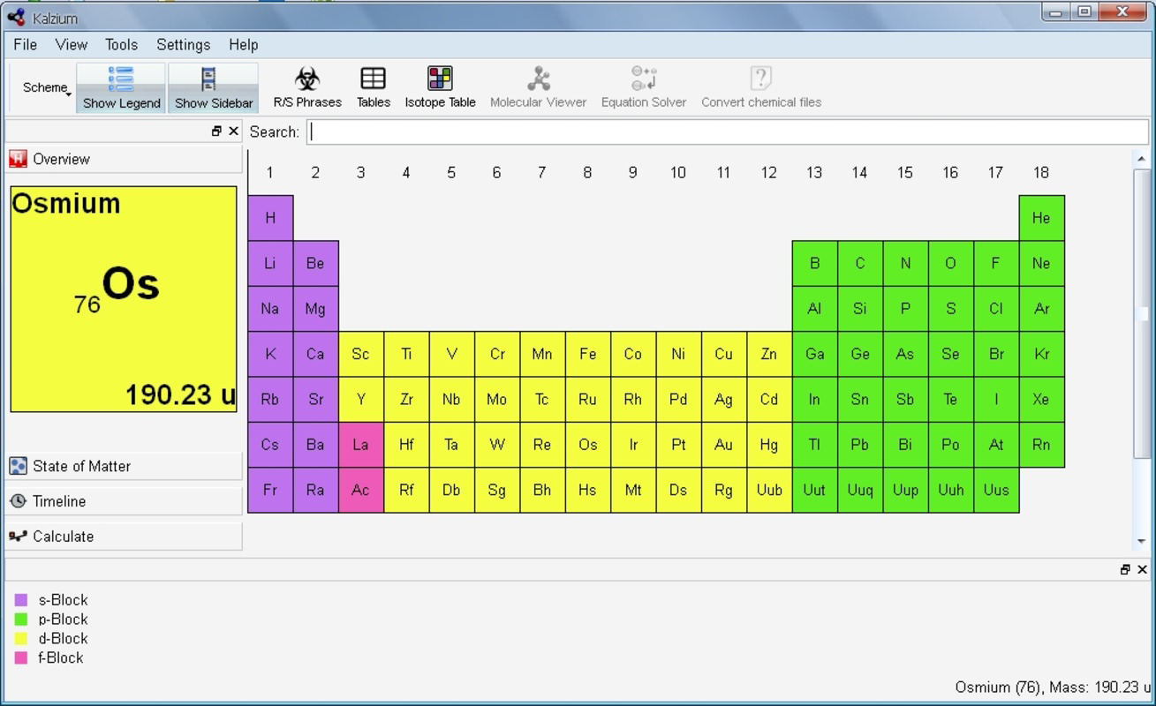Select the Lanthanum (La) element cell
The height and width of the screenshot is (706, 1156).
360,445
